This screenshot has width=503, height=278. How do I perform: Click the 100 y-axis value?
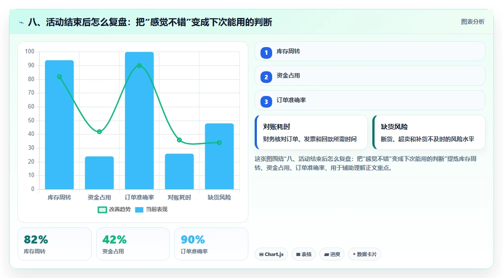(30, 52)
